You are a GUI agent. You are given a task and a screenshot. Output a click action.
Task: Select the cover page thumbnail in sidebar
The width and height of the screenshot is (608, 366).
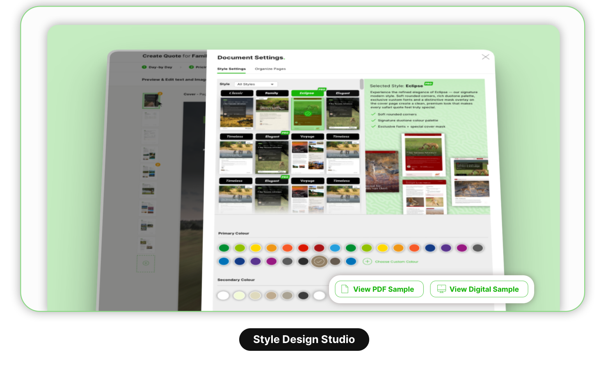coord(151,101)
